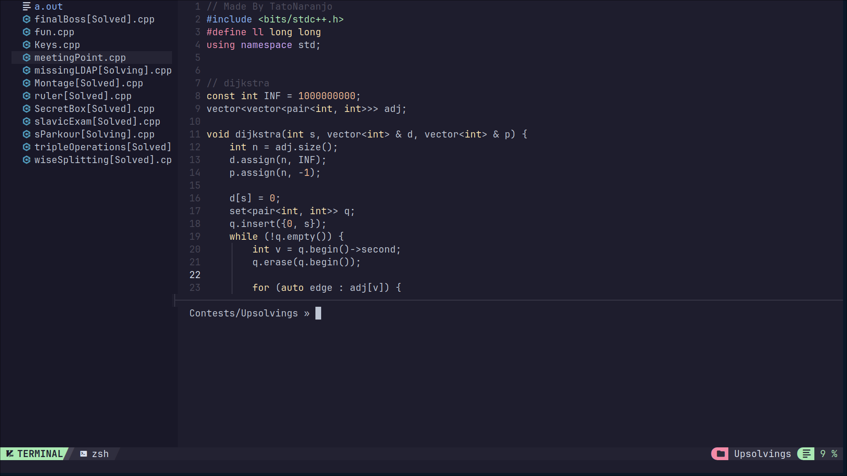Click the '// dijkstra' comment

pyautogui.click(x=238, y=83)
